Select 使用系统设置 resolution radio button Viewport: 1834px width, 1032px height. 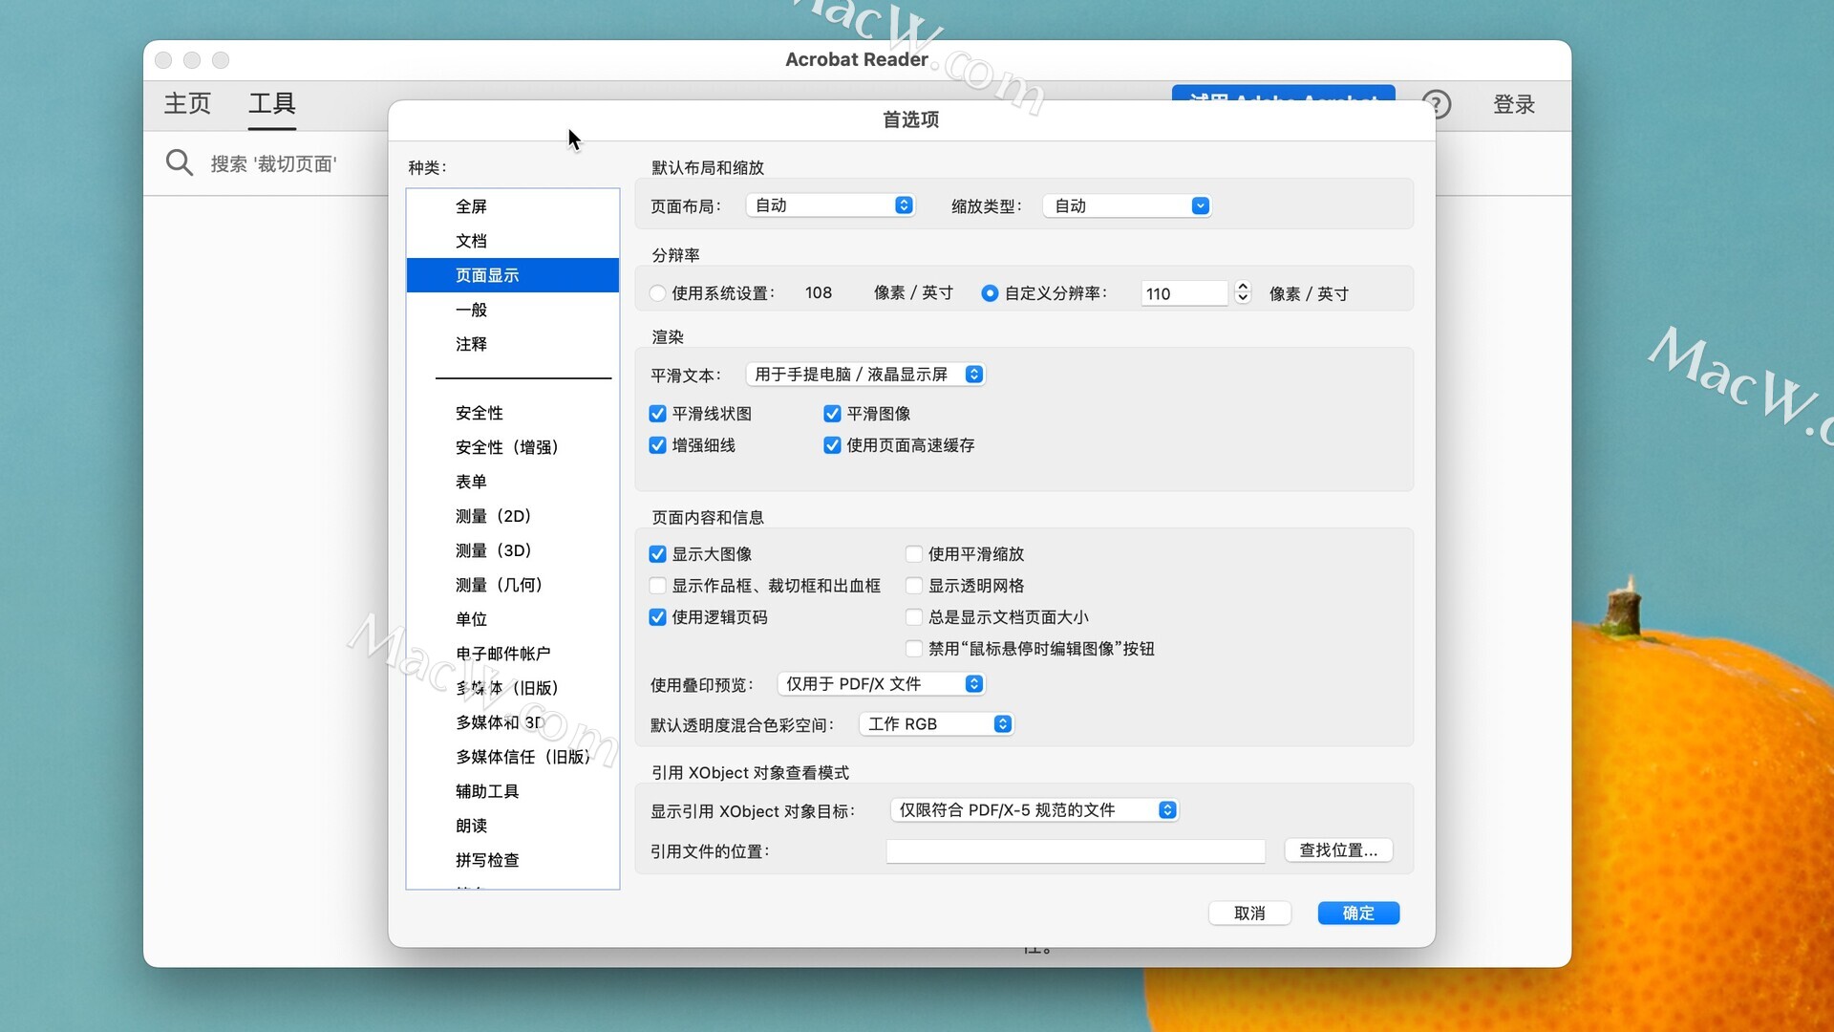[x=657, y=293]
